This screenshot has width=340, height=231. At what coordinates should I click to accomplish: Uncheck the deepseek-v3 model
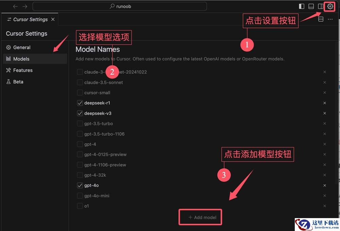[80, 113]
